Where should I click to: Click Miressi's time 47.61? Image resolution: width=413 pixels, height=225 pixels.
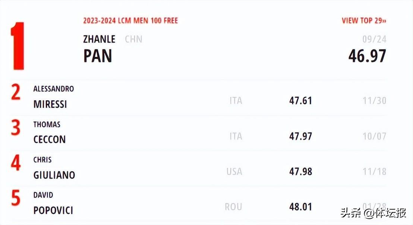[x=300, y=101]
